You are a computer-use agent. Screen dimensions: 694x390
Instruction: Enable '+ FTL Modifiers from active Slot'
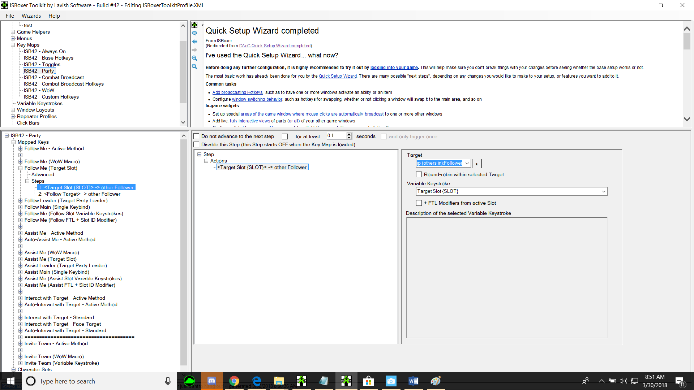pos(419,203)
